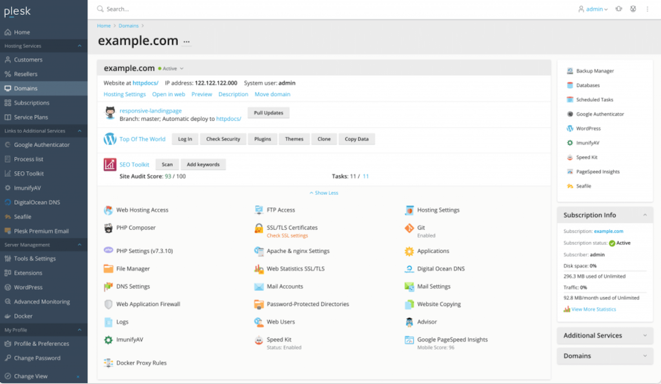Collapse the Subscription Info panel
Screen dimensions: 661x384
645,215
